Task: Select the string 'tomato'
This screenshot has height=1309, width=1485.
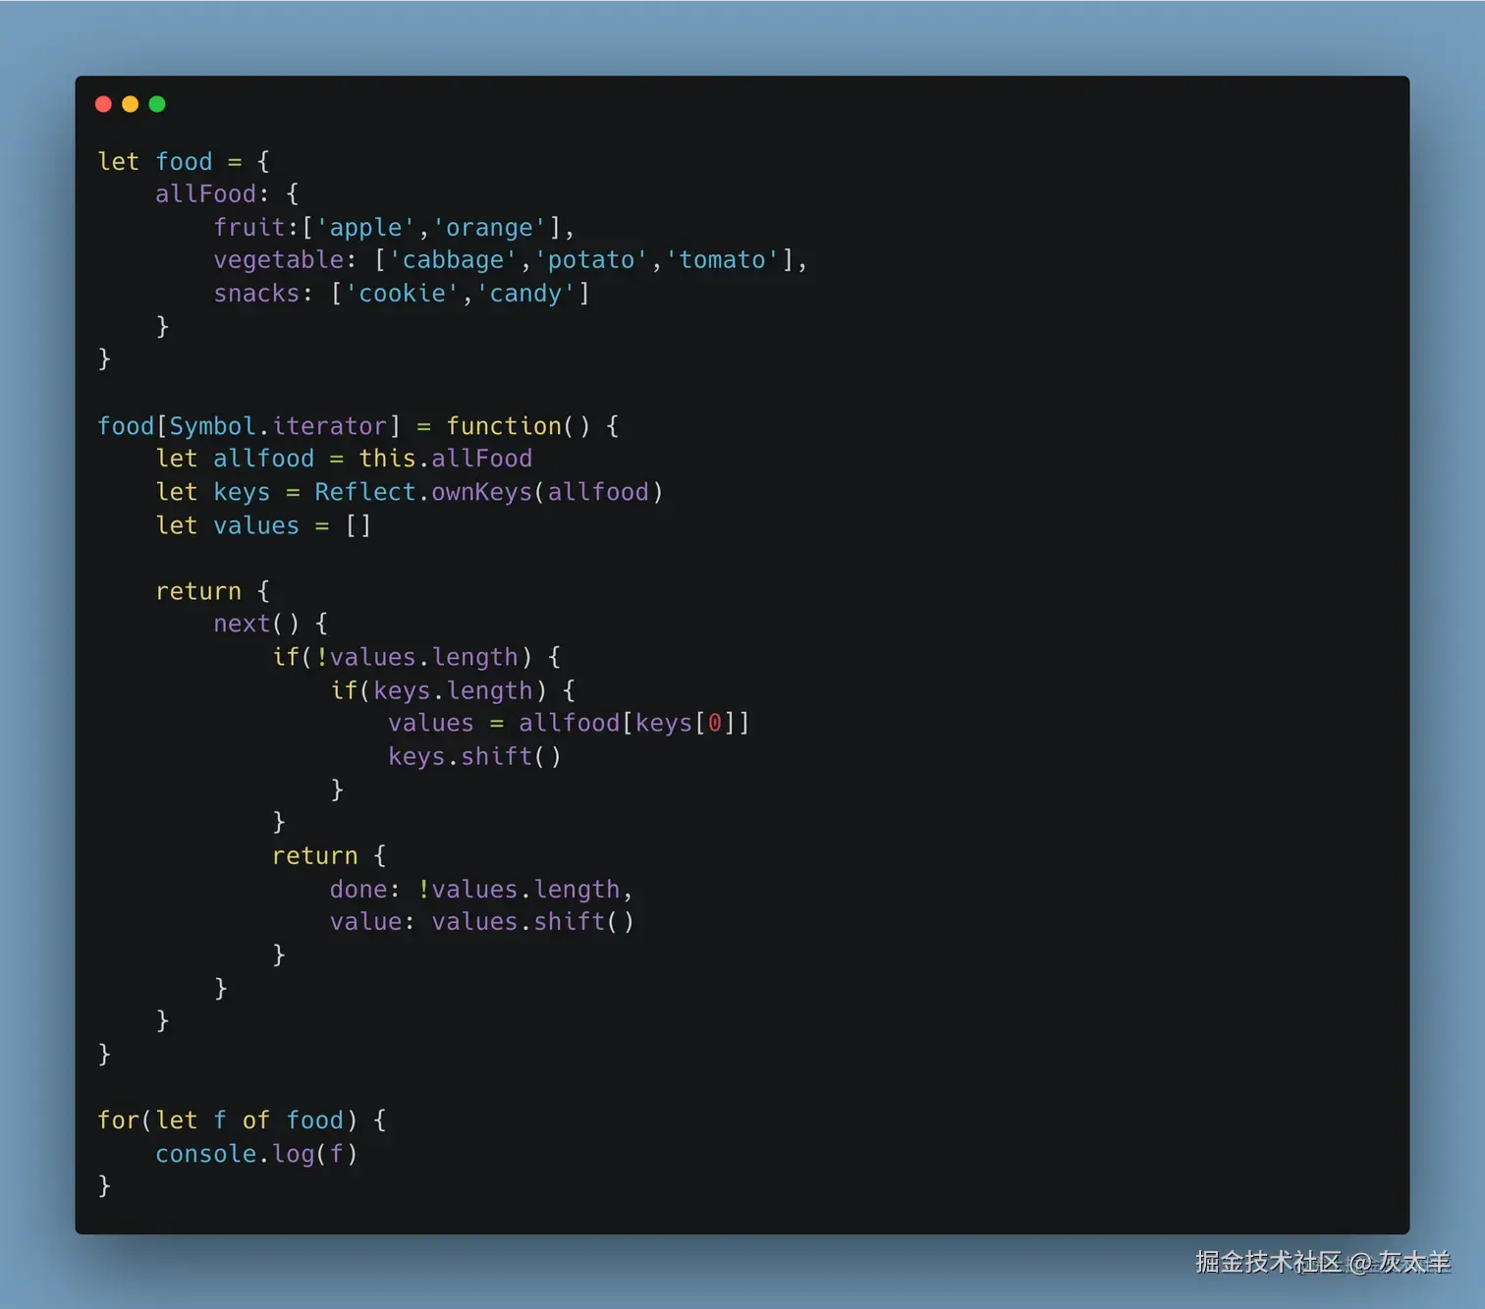Action: click(723, 260)
